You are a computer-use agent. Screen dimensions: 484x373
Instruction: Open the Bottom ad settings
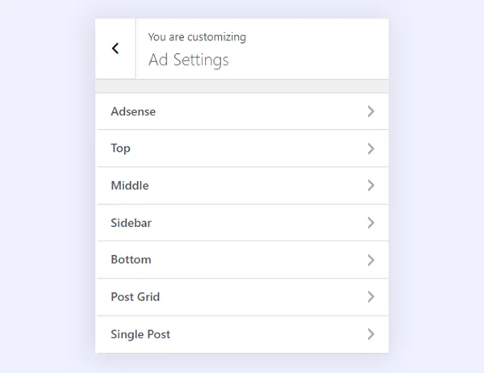coord(131,260)
